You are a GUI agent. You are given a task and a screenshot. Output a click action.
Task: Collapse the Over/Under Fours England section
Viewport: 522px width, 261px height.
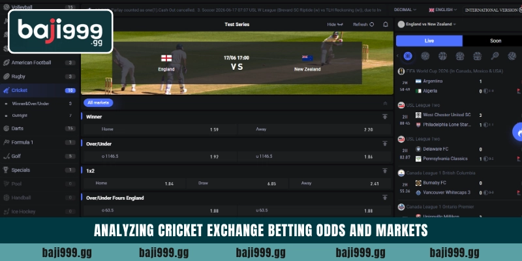[385, 198]
